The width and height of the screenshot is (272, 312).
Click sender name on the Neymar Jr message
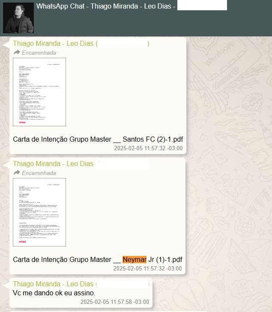pos(53,163)
